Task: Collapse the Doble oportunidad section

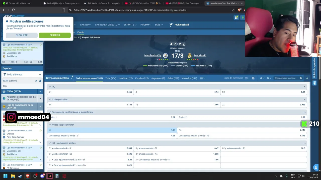Action: pos(305,99)
